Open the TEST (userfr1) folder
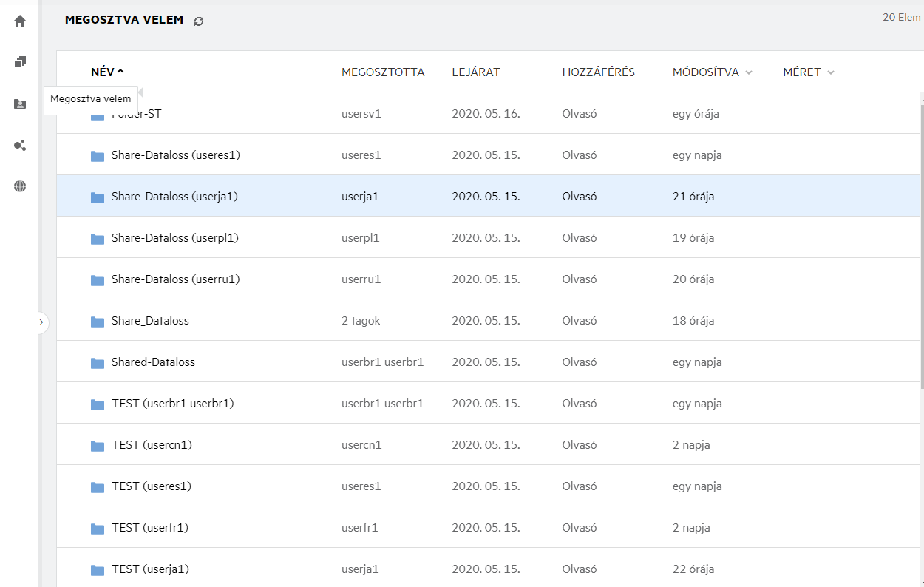Viewport: 924px width, 587px height. click(150, 528)
